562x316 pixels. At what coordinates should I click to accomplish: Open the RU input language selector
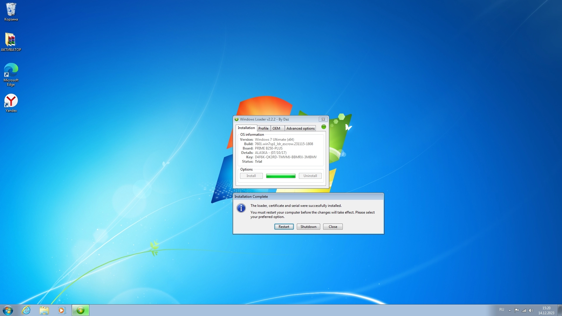click(502, 310)
